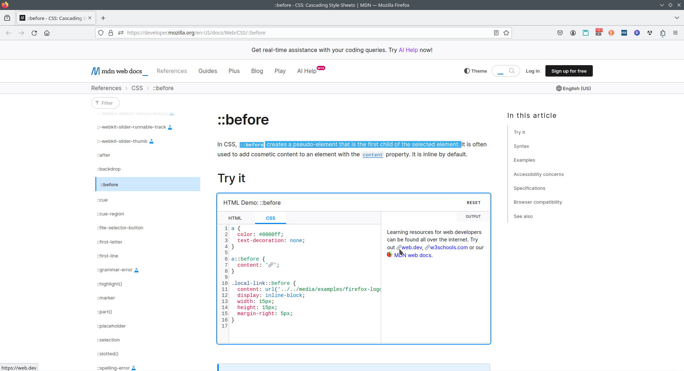Open Pocket save icon in toolbar
Screen dimensions: 684x371
point(560,33)
